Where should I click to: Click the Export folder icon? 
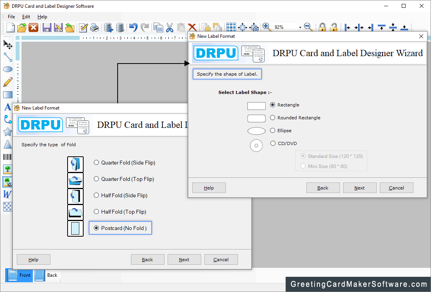70,27
